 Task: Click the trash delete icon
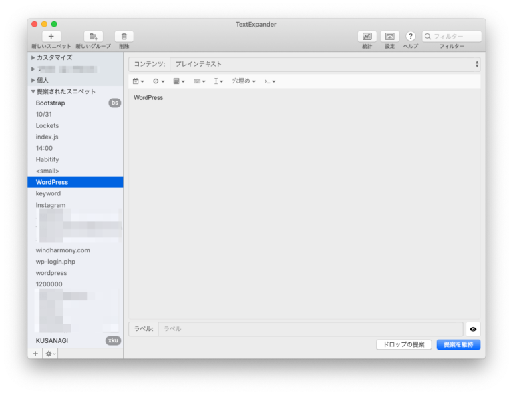coord(124,37)
